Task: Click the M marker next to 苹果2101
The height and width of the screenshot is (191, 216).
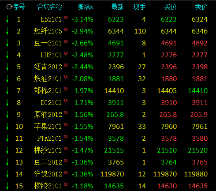Action: [x=66, y=125]
